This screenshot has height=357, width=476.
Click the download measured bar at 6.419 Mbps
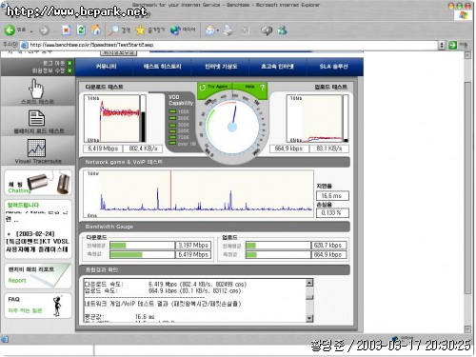point(142,254)
